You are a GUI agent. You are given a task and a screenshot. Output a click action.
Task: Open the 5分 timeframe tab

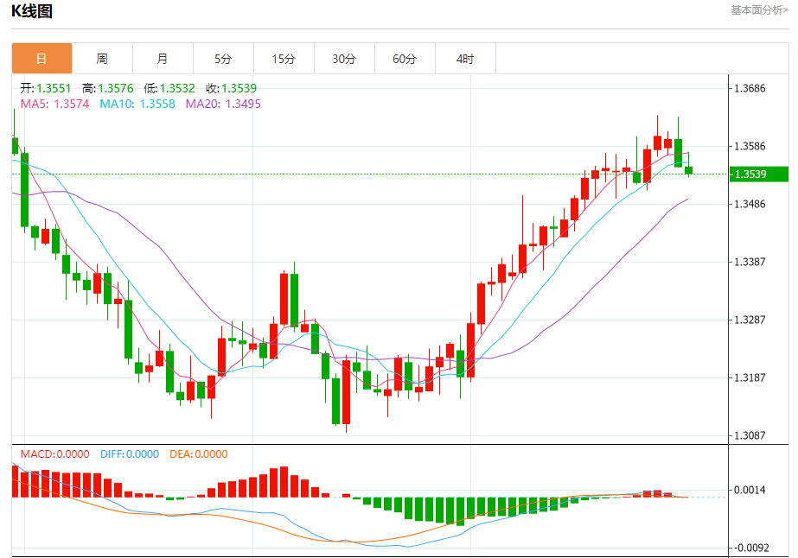coord(223,59)
